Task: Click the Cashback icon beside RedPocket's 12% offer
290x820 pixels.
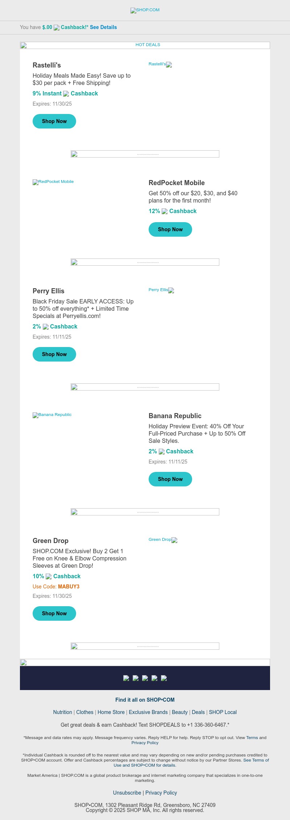Action: pos(165,211)
